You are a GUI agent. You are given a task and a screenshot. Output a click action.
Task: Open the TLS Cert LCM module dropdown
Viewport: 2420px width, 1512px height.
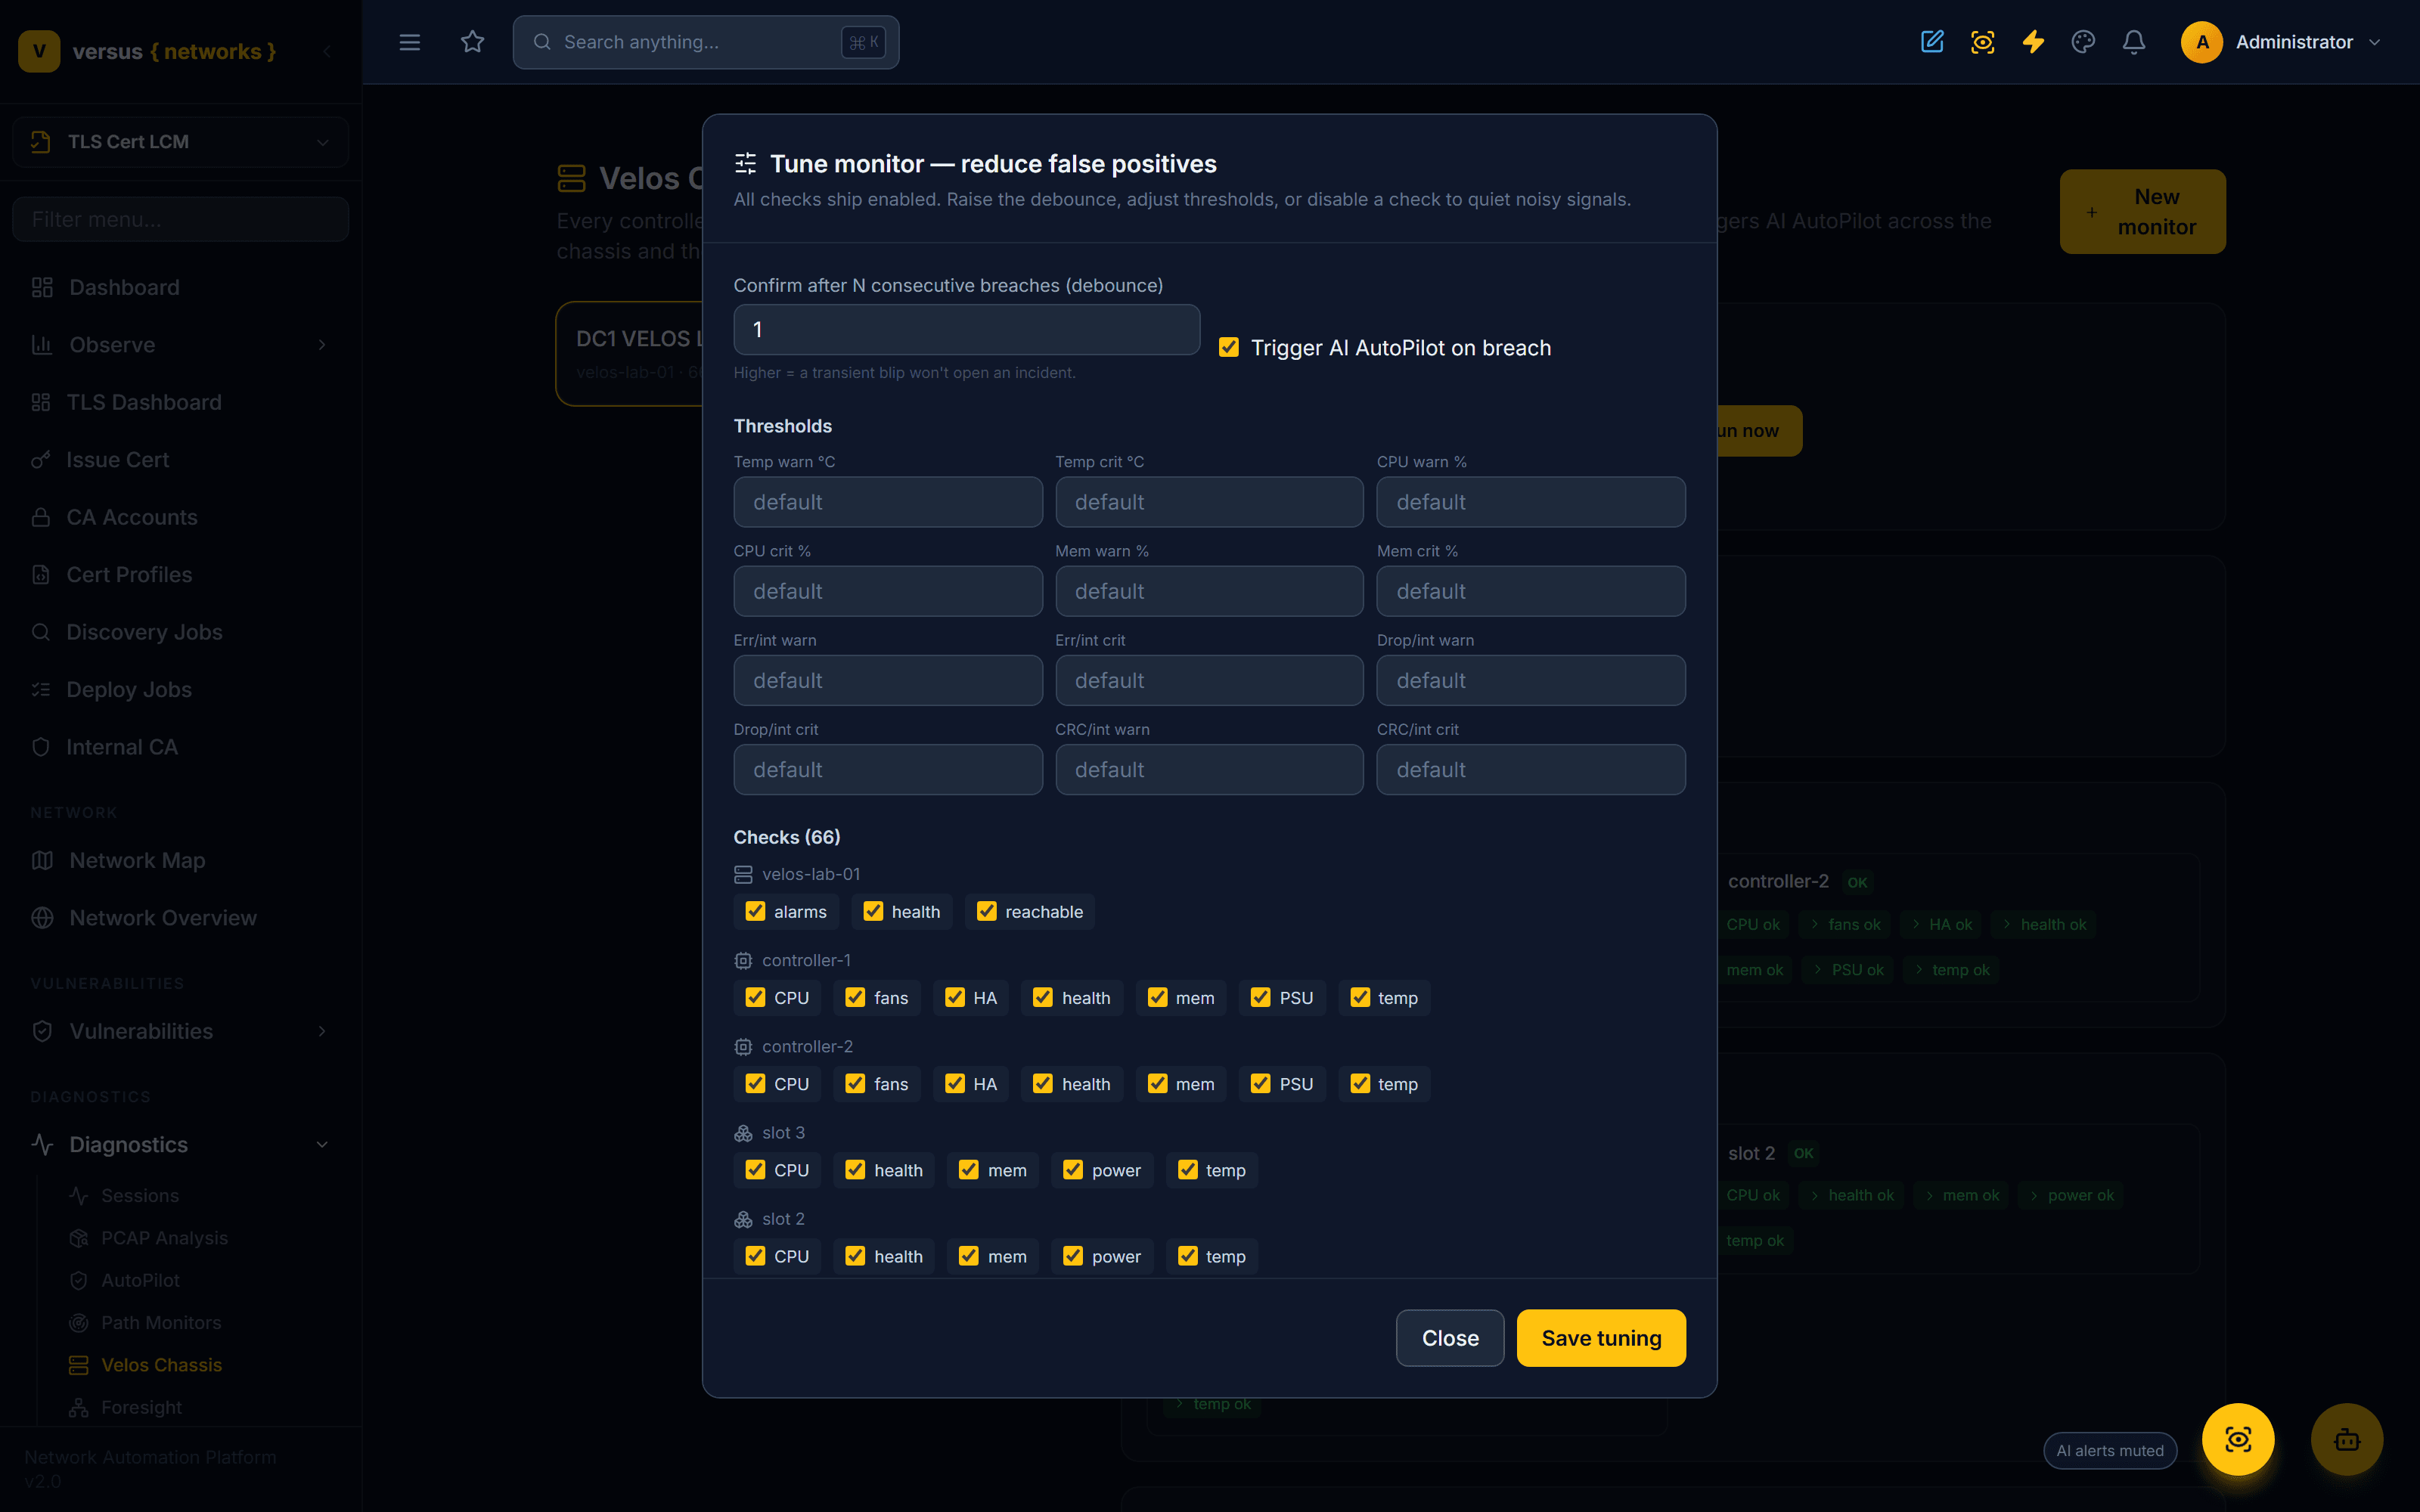pyautogui.click(x=181, y=141)
